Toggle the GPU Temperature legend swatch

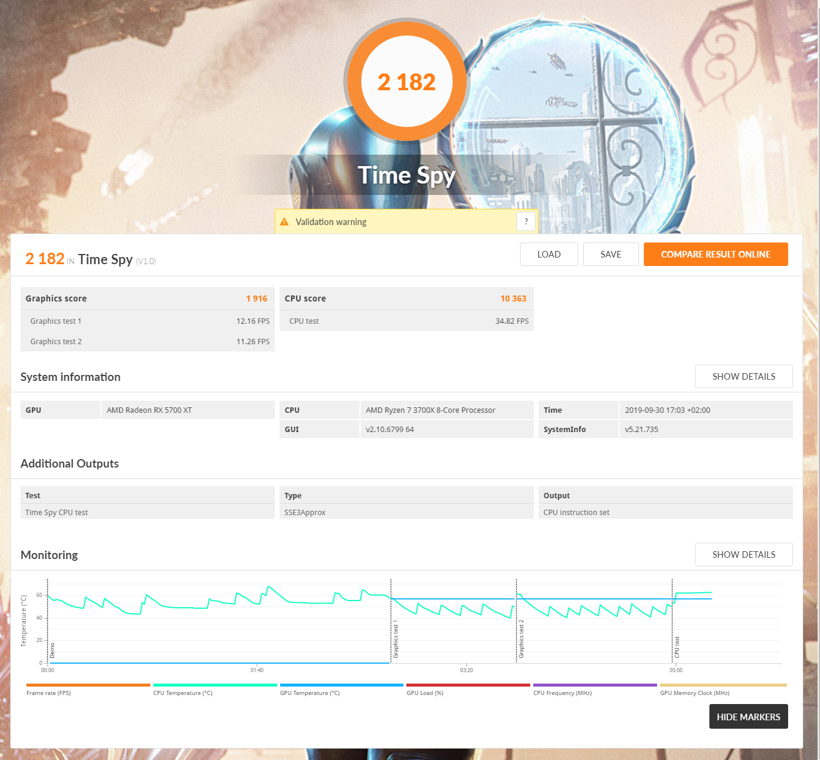click(341, 685)
